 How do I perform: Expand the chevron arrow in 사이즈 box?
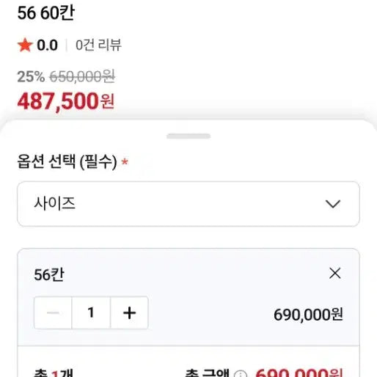pos(333,204)
